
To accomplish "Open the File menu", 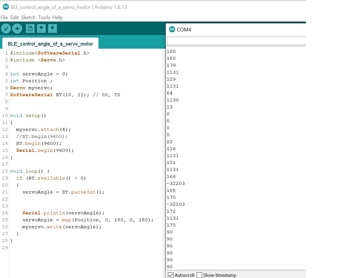I will click(x=4, y=17).
